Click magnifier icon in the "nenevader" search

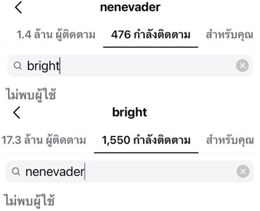16,172
